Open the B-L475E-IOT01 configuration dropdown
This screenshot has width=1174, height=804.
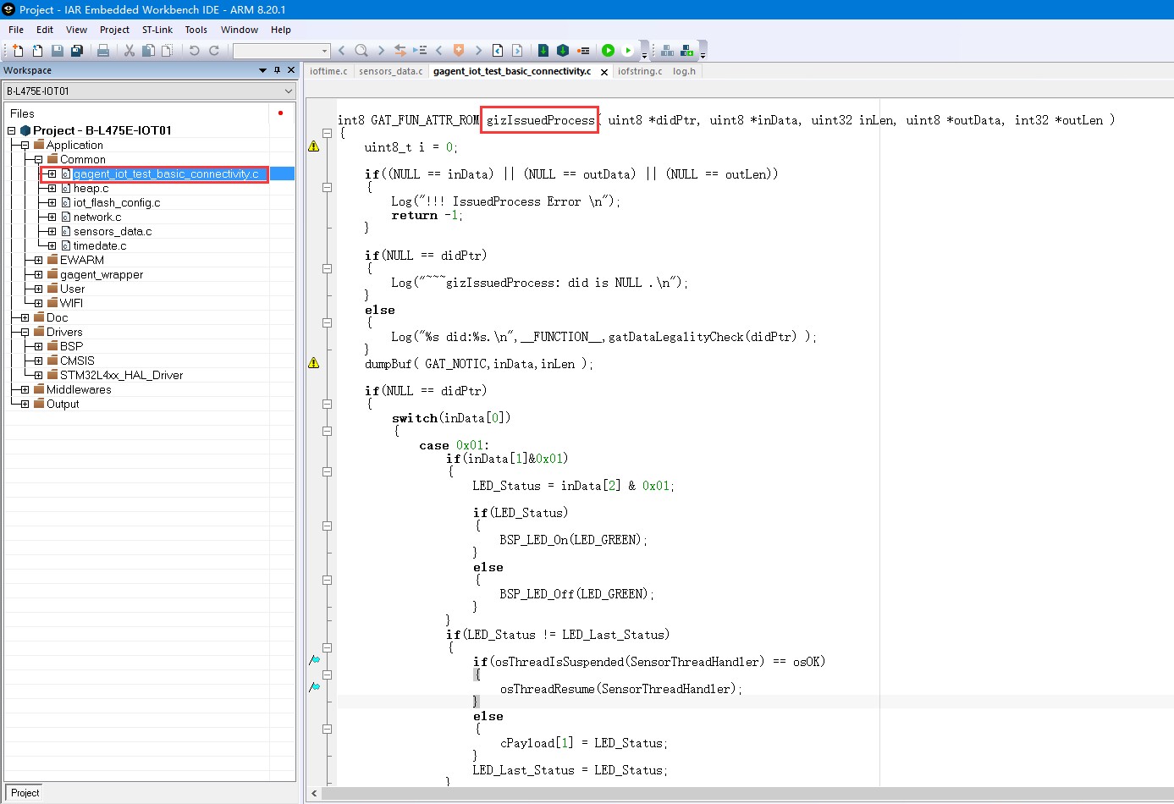[288, 91]
